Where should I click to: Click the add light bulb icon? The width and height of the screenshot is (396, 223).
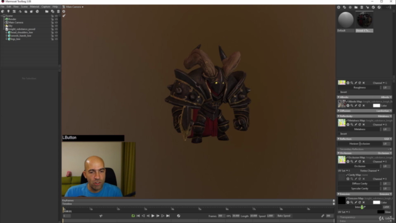[8, 11]
